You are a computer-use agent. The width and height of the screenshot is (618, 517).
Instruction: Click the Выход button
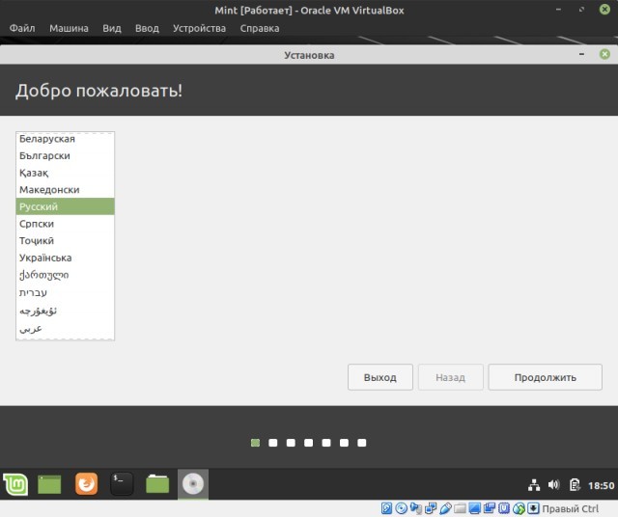click(380, 377)
